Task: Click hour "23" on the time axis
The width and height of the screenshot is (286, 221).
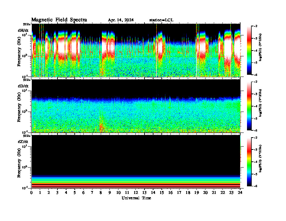Action: [231, 192]
